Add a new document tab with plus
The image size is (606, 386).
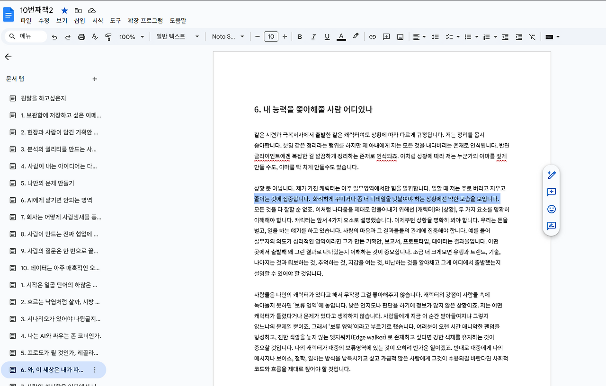click(95, 79)
